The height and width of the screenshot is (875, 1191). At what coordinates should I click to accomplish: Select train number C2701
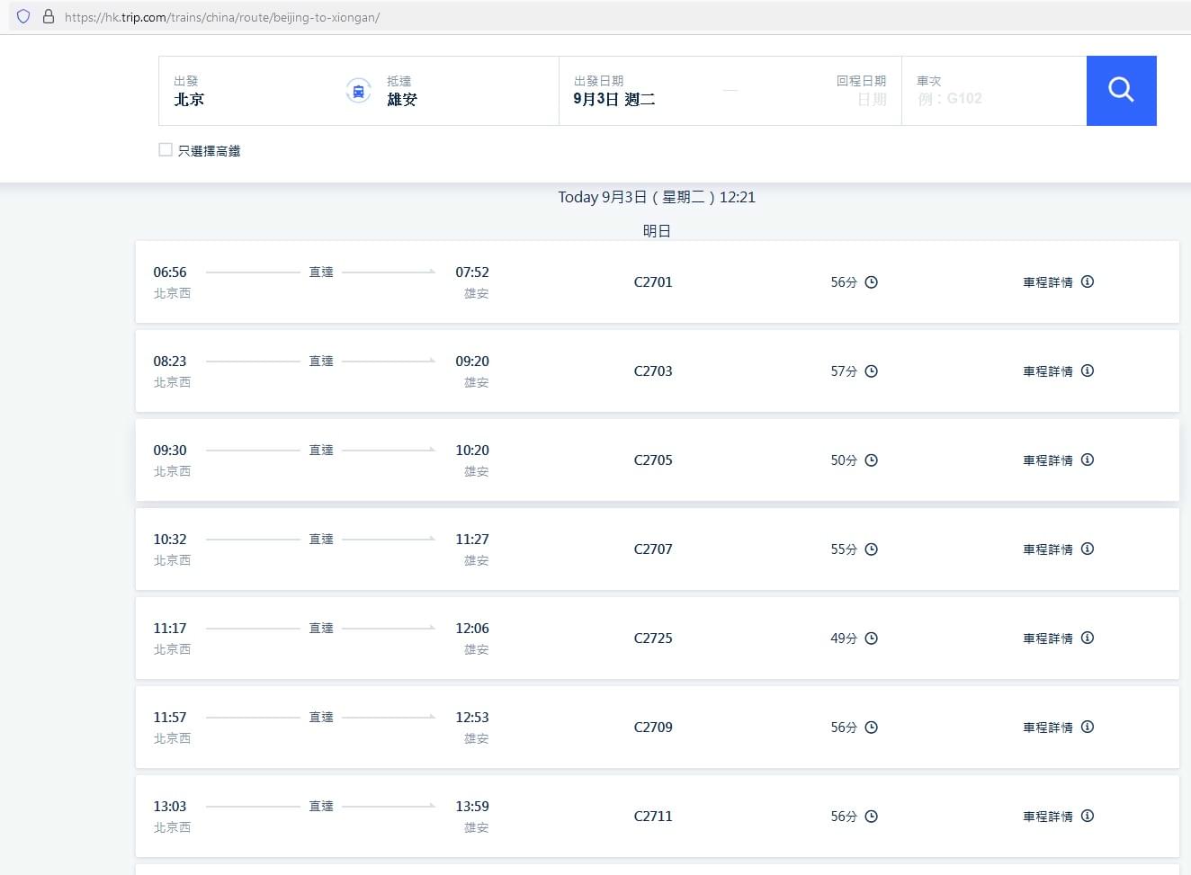[x=653, y=282]
